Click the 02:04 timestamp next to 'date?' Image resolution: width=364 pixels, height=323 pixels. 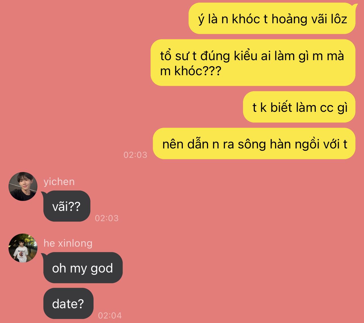point(110,315)
